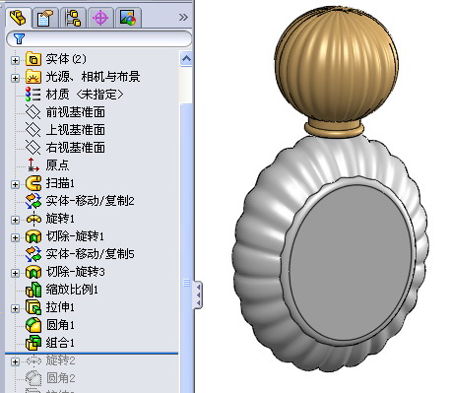Select the 圆角1 label
This screenshot has height=393, width=451.
point(60,325)
